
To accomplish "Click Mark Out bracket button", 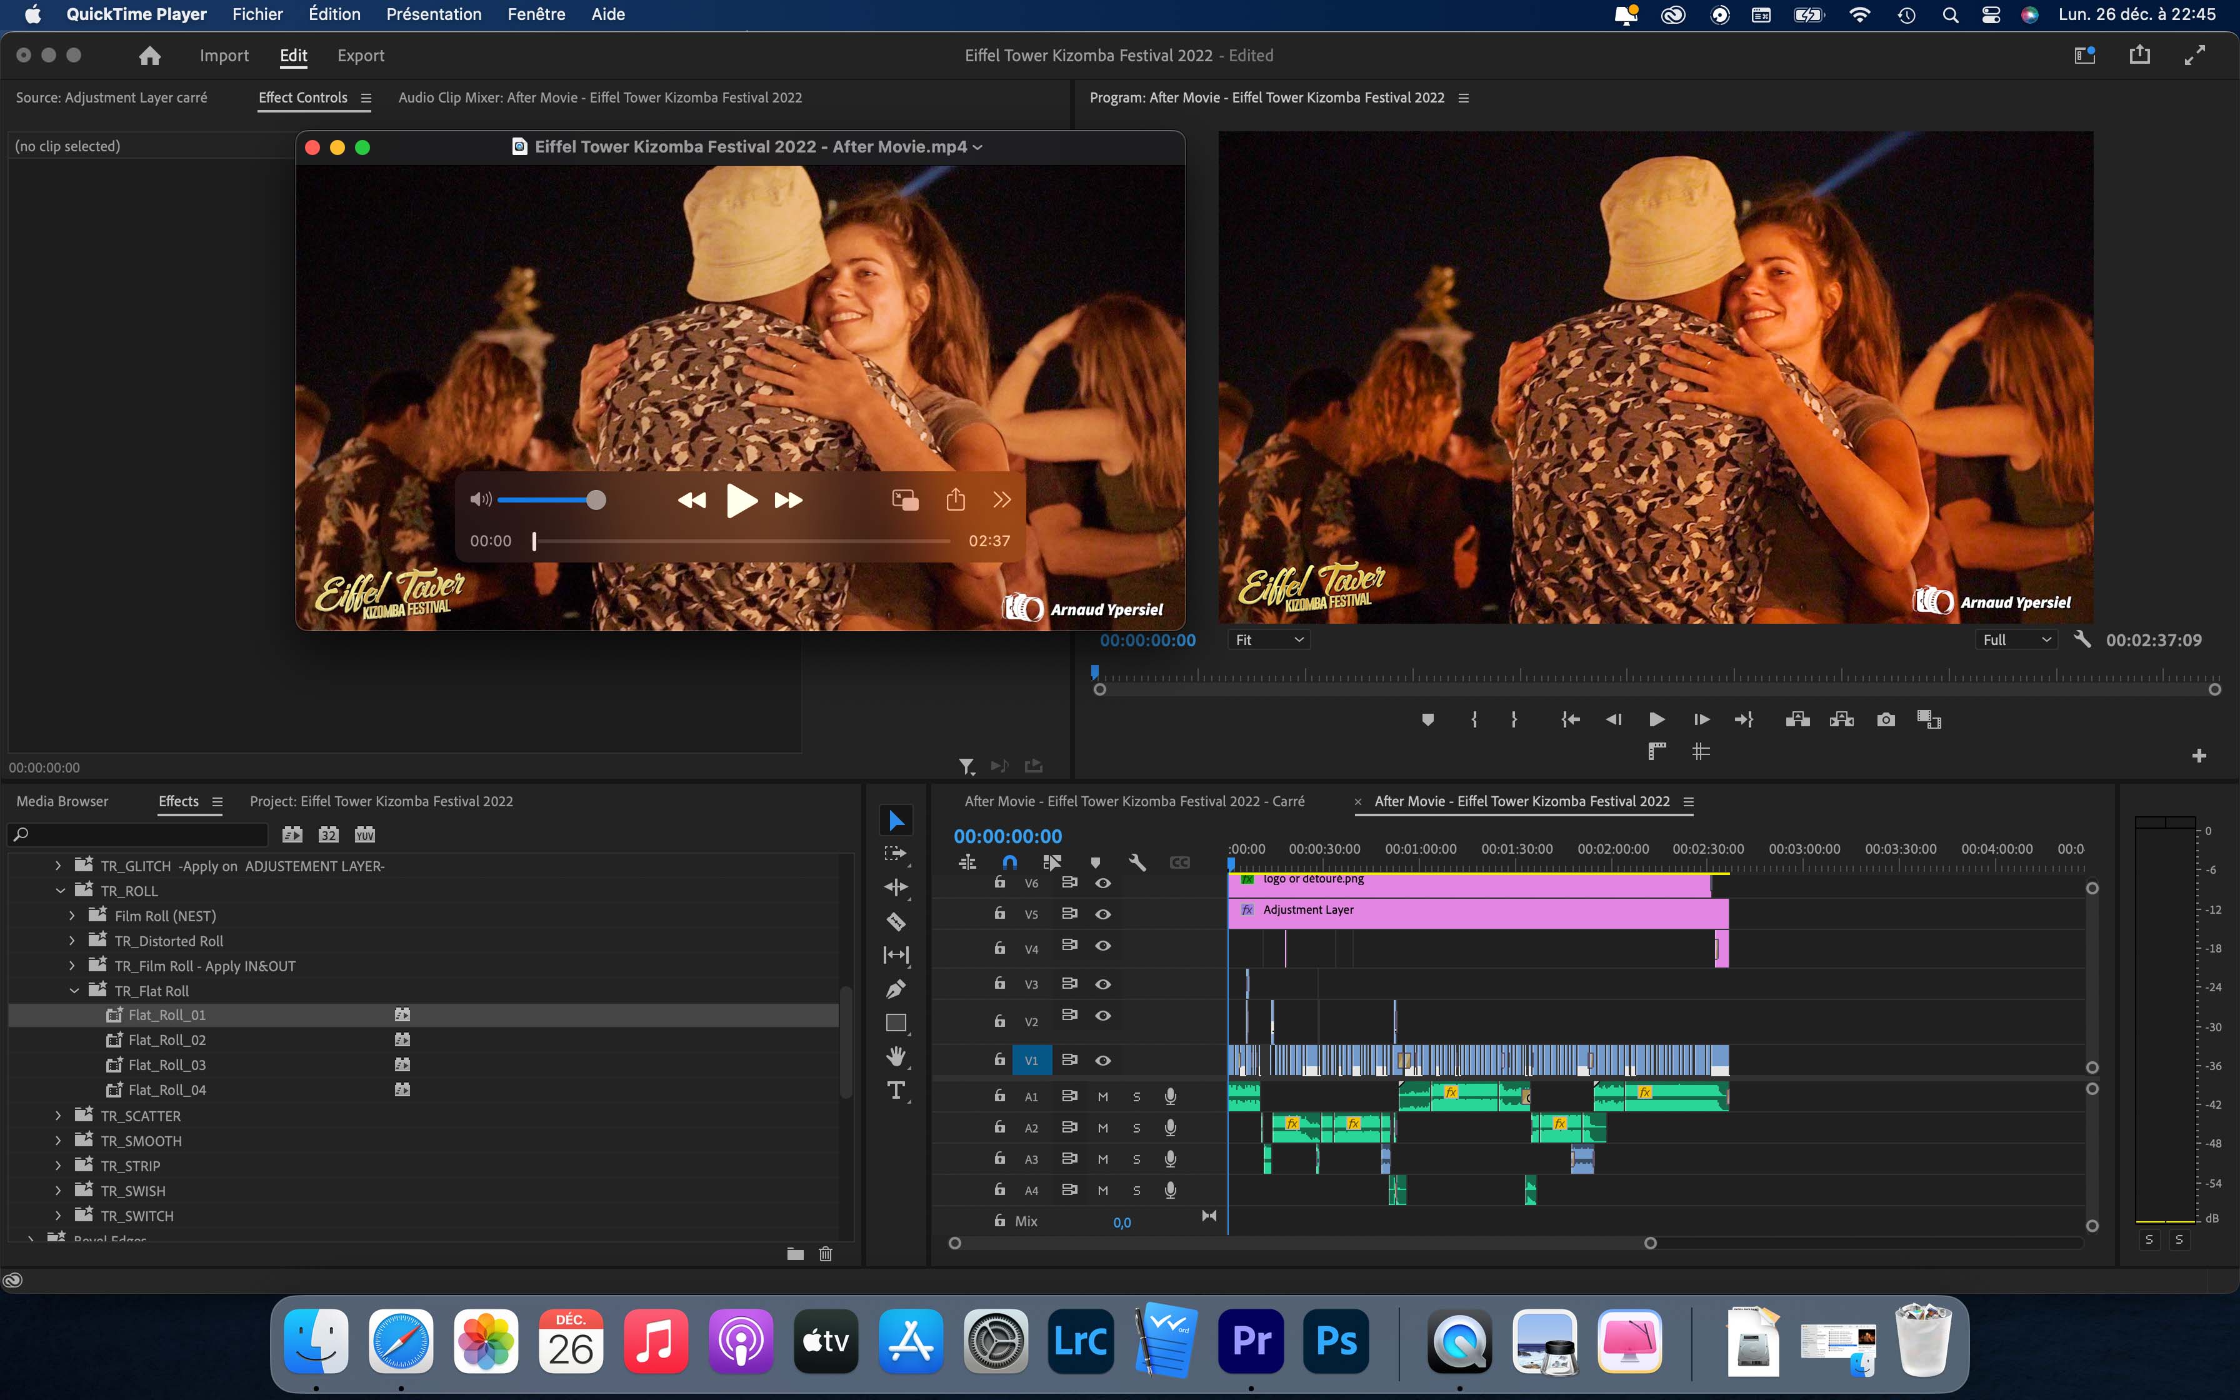I will click(1514, 719).
